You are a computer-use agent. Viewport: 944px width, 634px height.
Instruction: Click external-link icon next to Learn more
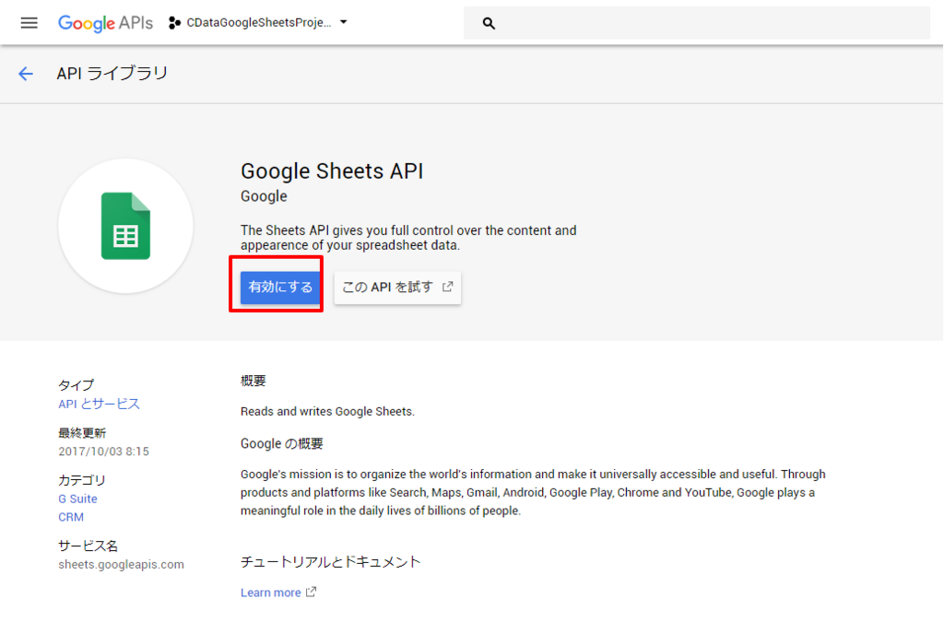(312, 592)
